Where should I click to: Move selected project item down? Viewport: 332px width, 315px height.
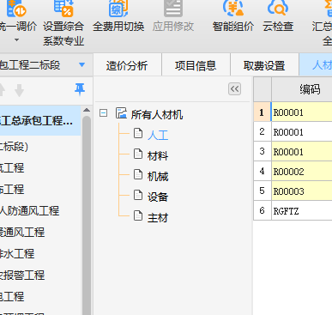point(19,90)
